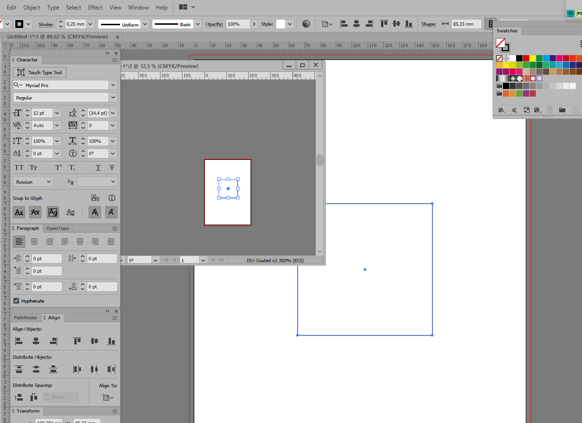Open the arrange documents workspace icon
Viewport: 582px width, 423px height.
pyautogui.click(x=187, y=7)
